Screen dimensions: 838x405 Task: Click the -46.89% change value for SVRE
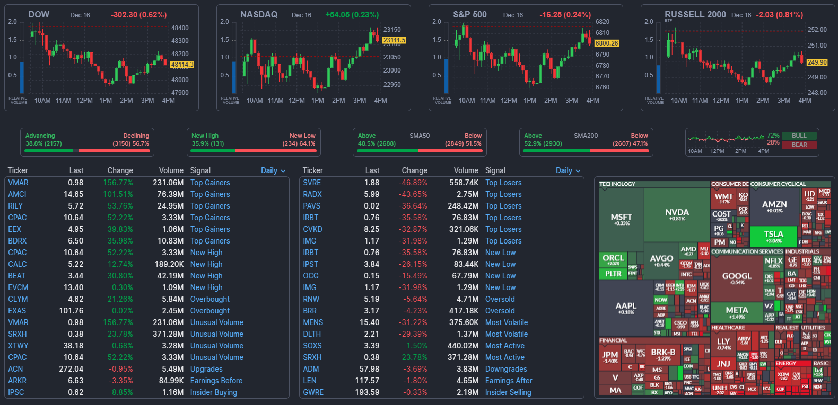[x=413, y=183]
